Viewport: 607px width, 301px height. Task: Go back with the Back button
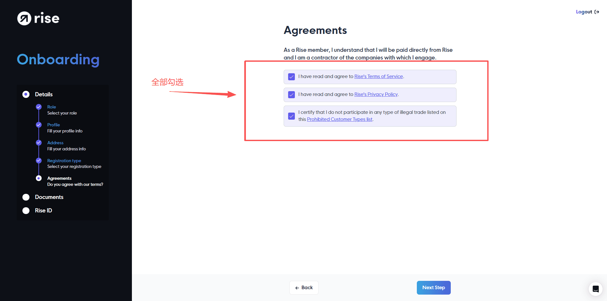click(304, 288)
